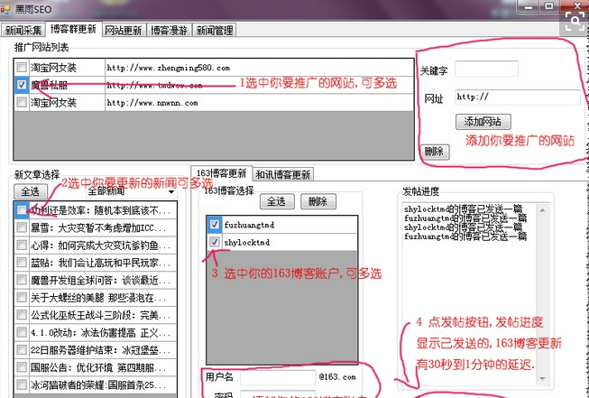This screenshot has width=589, height=398.
Task: Click 全选 button in 新文章选择 panel
Action: tap(31, 191)
